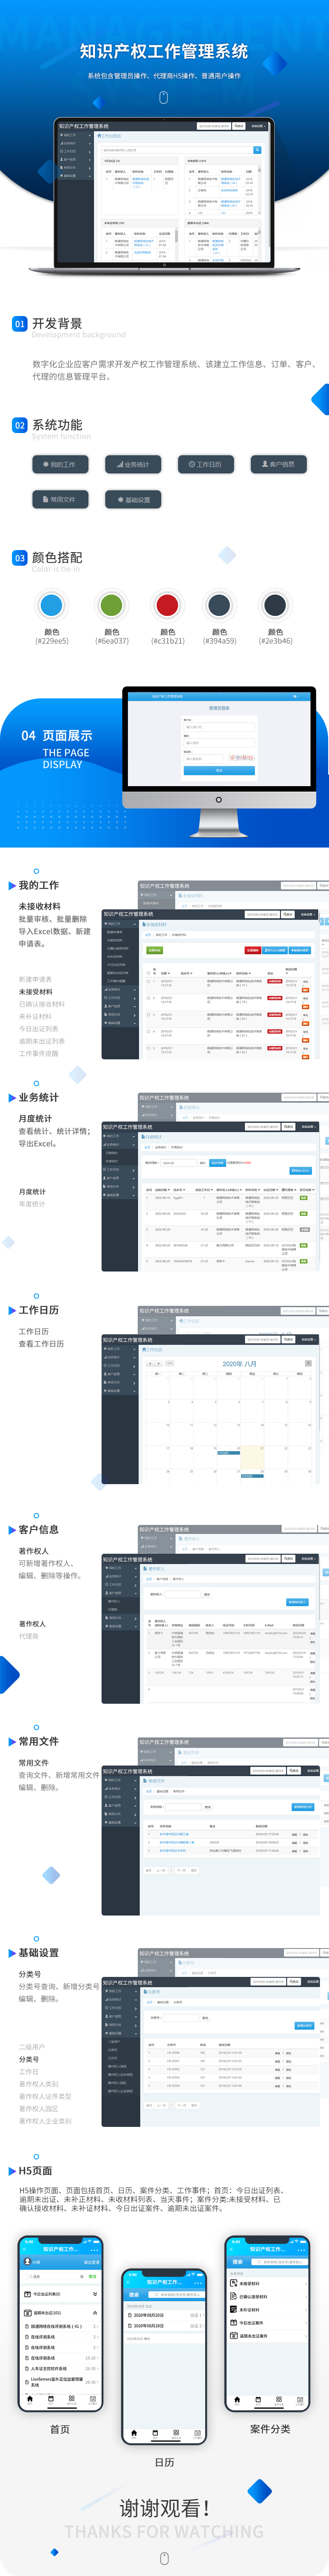Viewport: 329px width, 2576px height.
Task: Click the 03 颜色搭配 section badge
Action: pyautogui.click(x=19, y=558)
